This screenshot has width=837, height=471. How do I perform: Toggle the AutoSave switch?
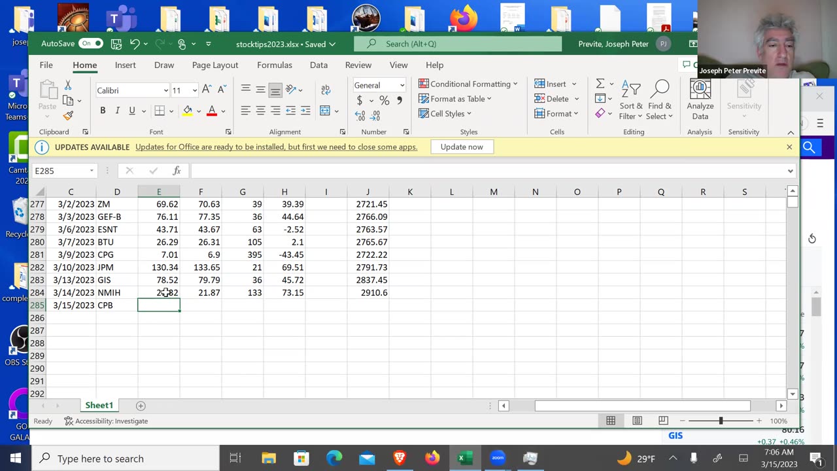[x=90, y=44]
